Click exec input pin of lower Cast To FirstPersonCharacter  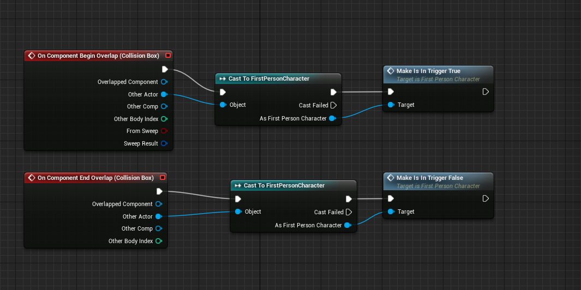pyautogui.click(x=238, y=199)
